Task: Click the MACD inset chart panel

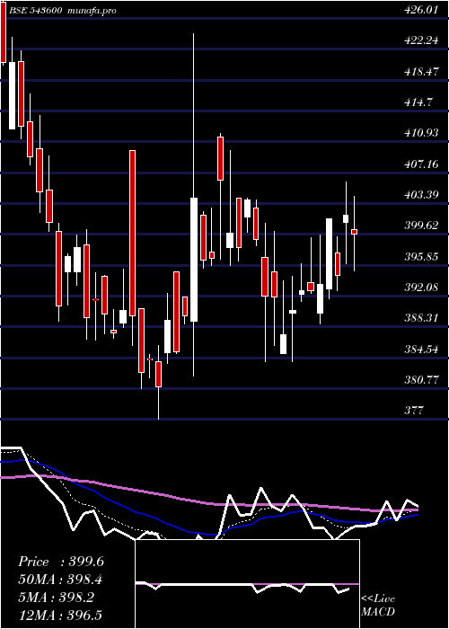Action: (x=247, y=584)
